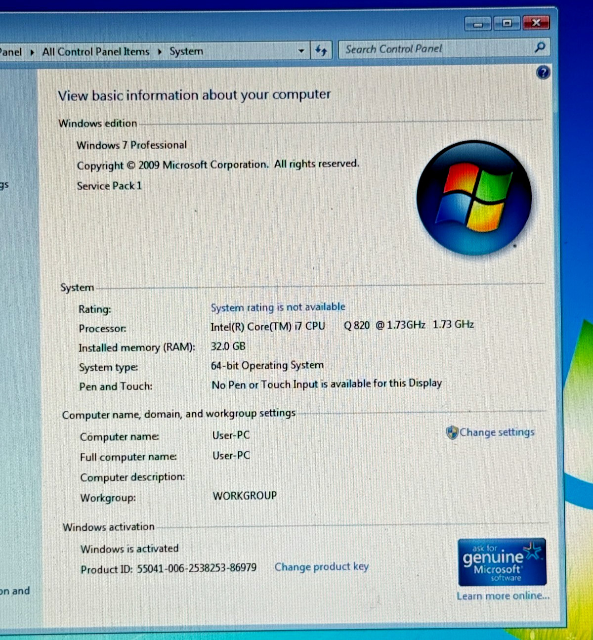Open the All Control Panel Items breadcrumb
This screenshot has width=593, height=640.
[95, 52]
